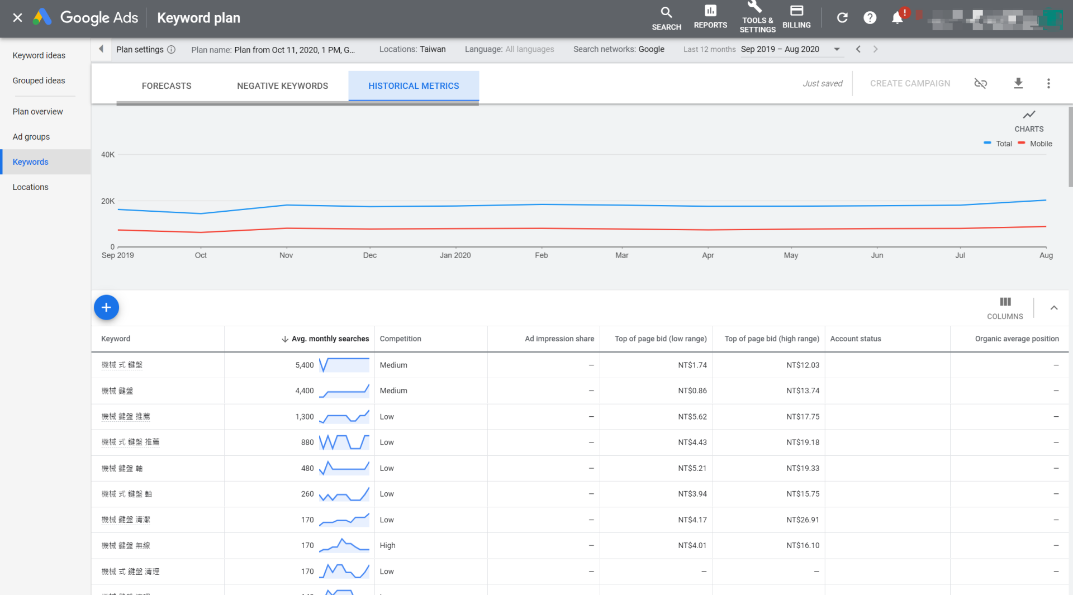Open the three-dot more options menu

1048,83
